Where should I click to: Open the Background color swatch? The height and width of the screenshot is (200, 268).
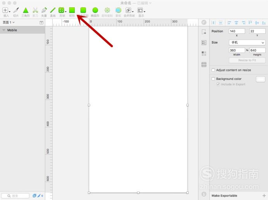click(x=261, y=79)
